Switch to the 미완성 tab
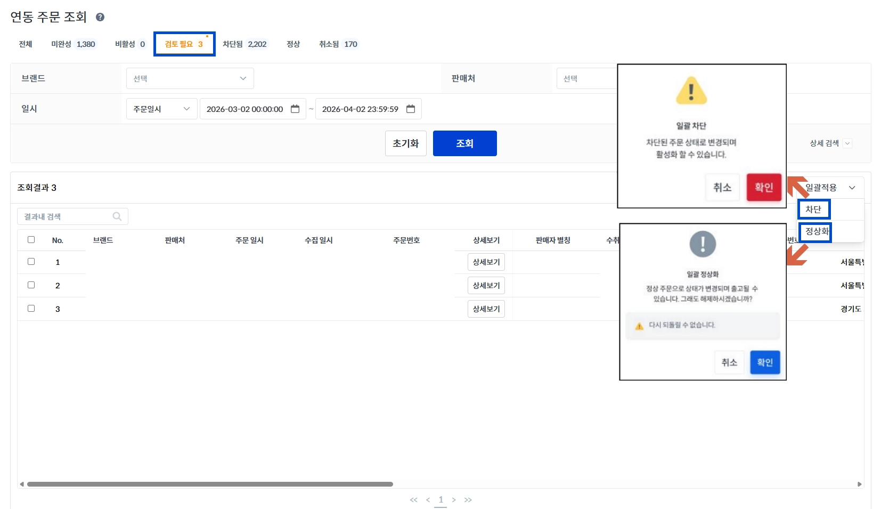The height and width of the screenshot is (509, 881). point(73,44)
